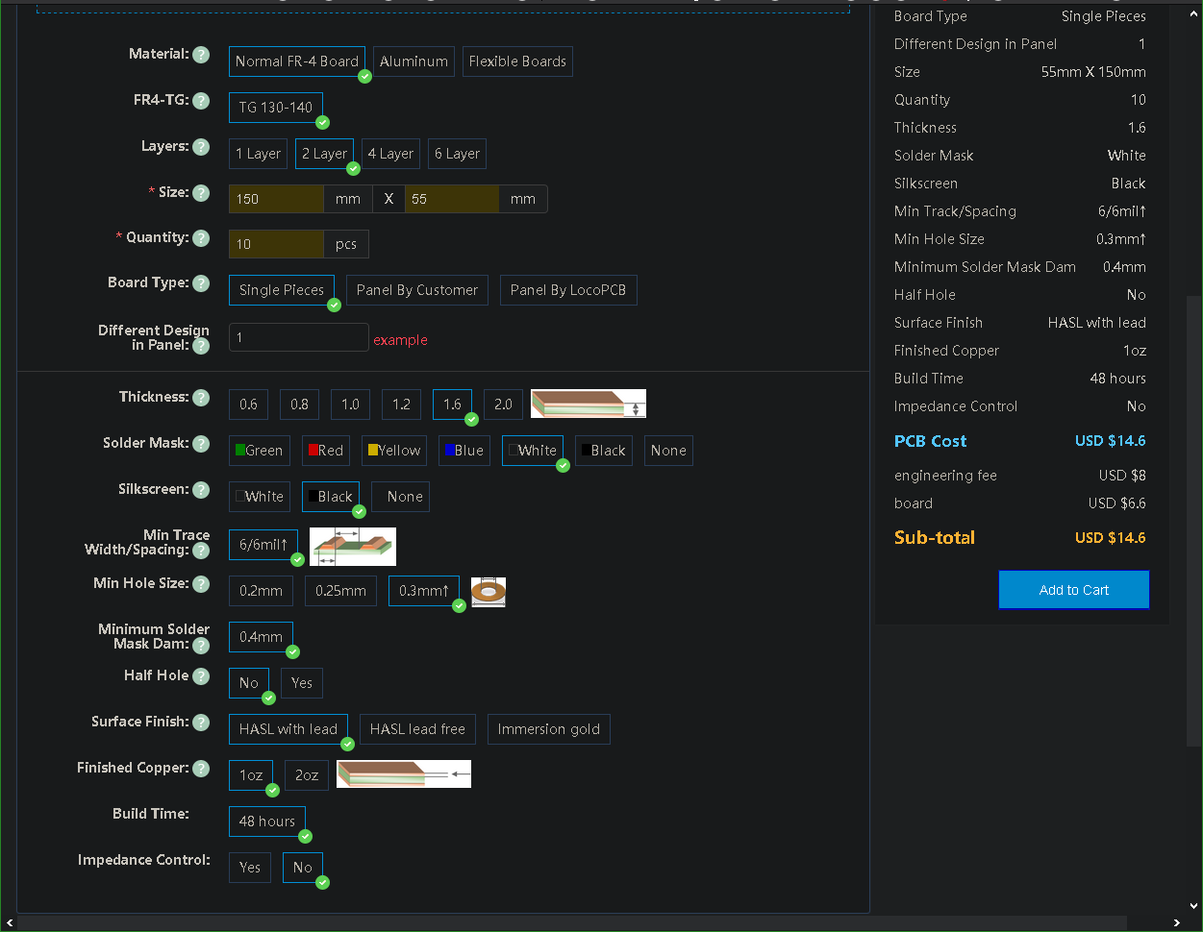Image resolution: width=1203 pixels, height=932 pixels.
Task: Choose White silkscreen color
Action: (260, 497)
